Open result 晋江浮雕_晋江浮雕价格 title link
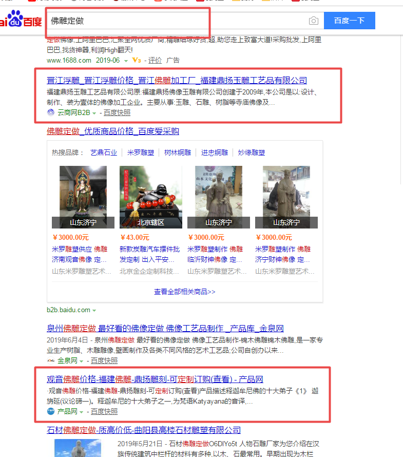This screenshot has height=457, width=403. pos(177,80)
